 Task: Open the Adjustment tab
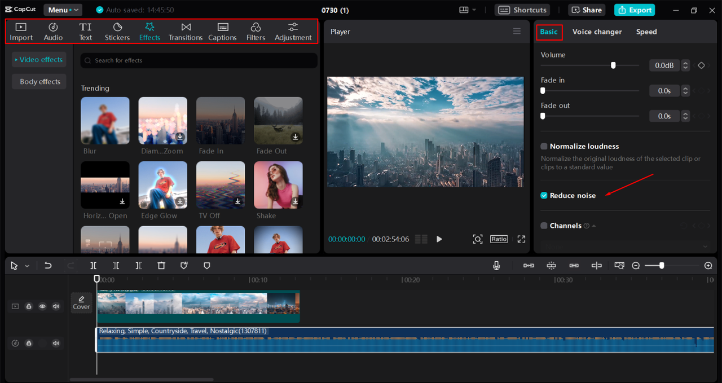click(293, 32)
